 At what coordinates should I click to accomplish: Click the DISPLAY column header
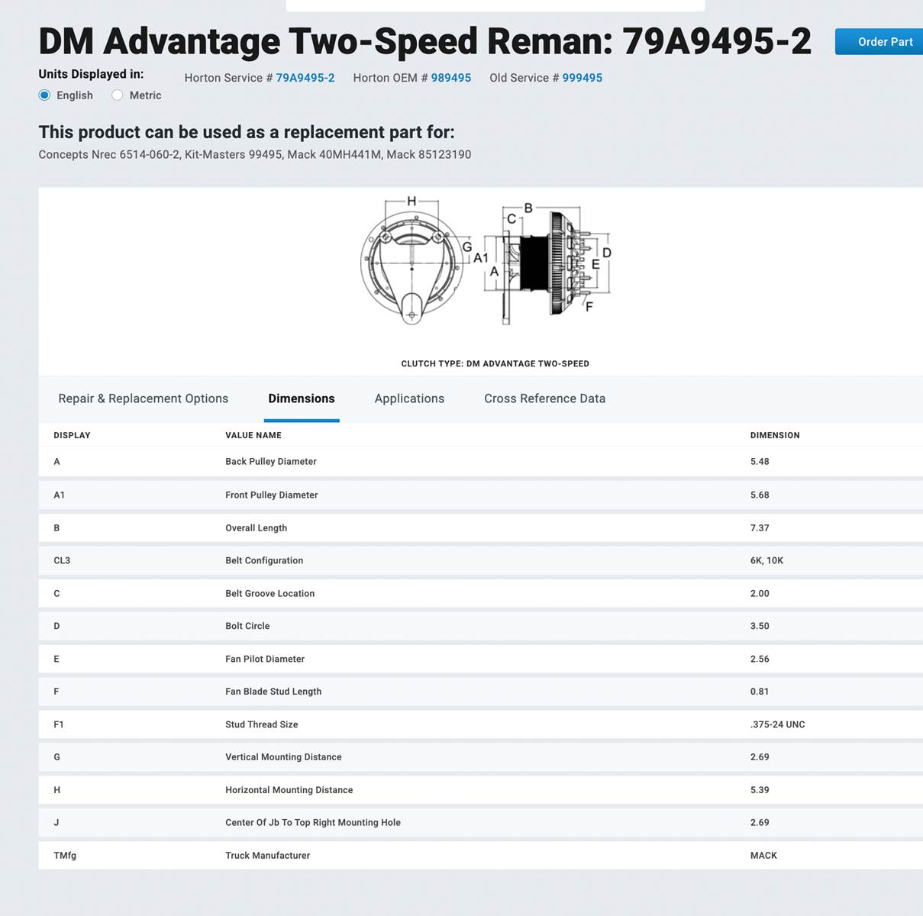(x=72, y=435)
